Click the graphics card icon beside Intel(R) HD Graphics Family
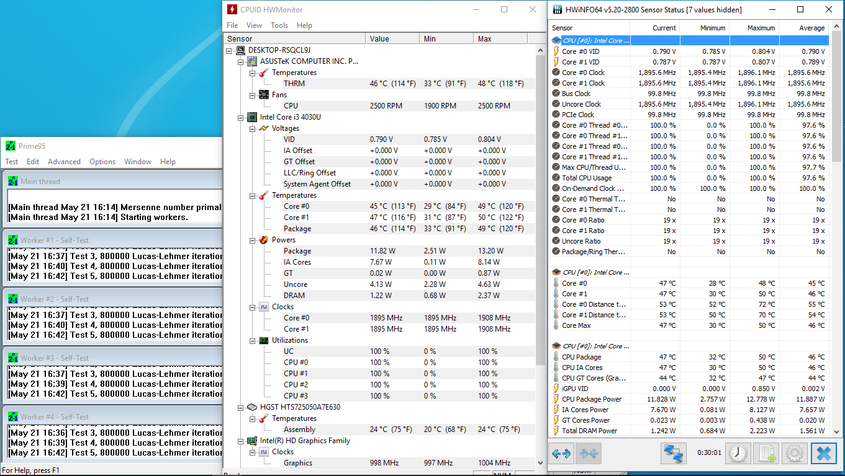The image size is (845, 476). click(252, 441)
